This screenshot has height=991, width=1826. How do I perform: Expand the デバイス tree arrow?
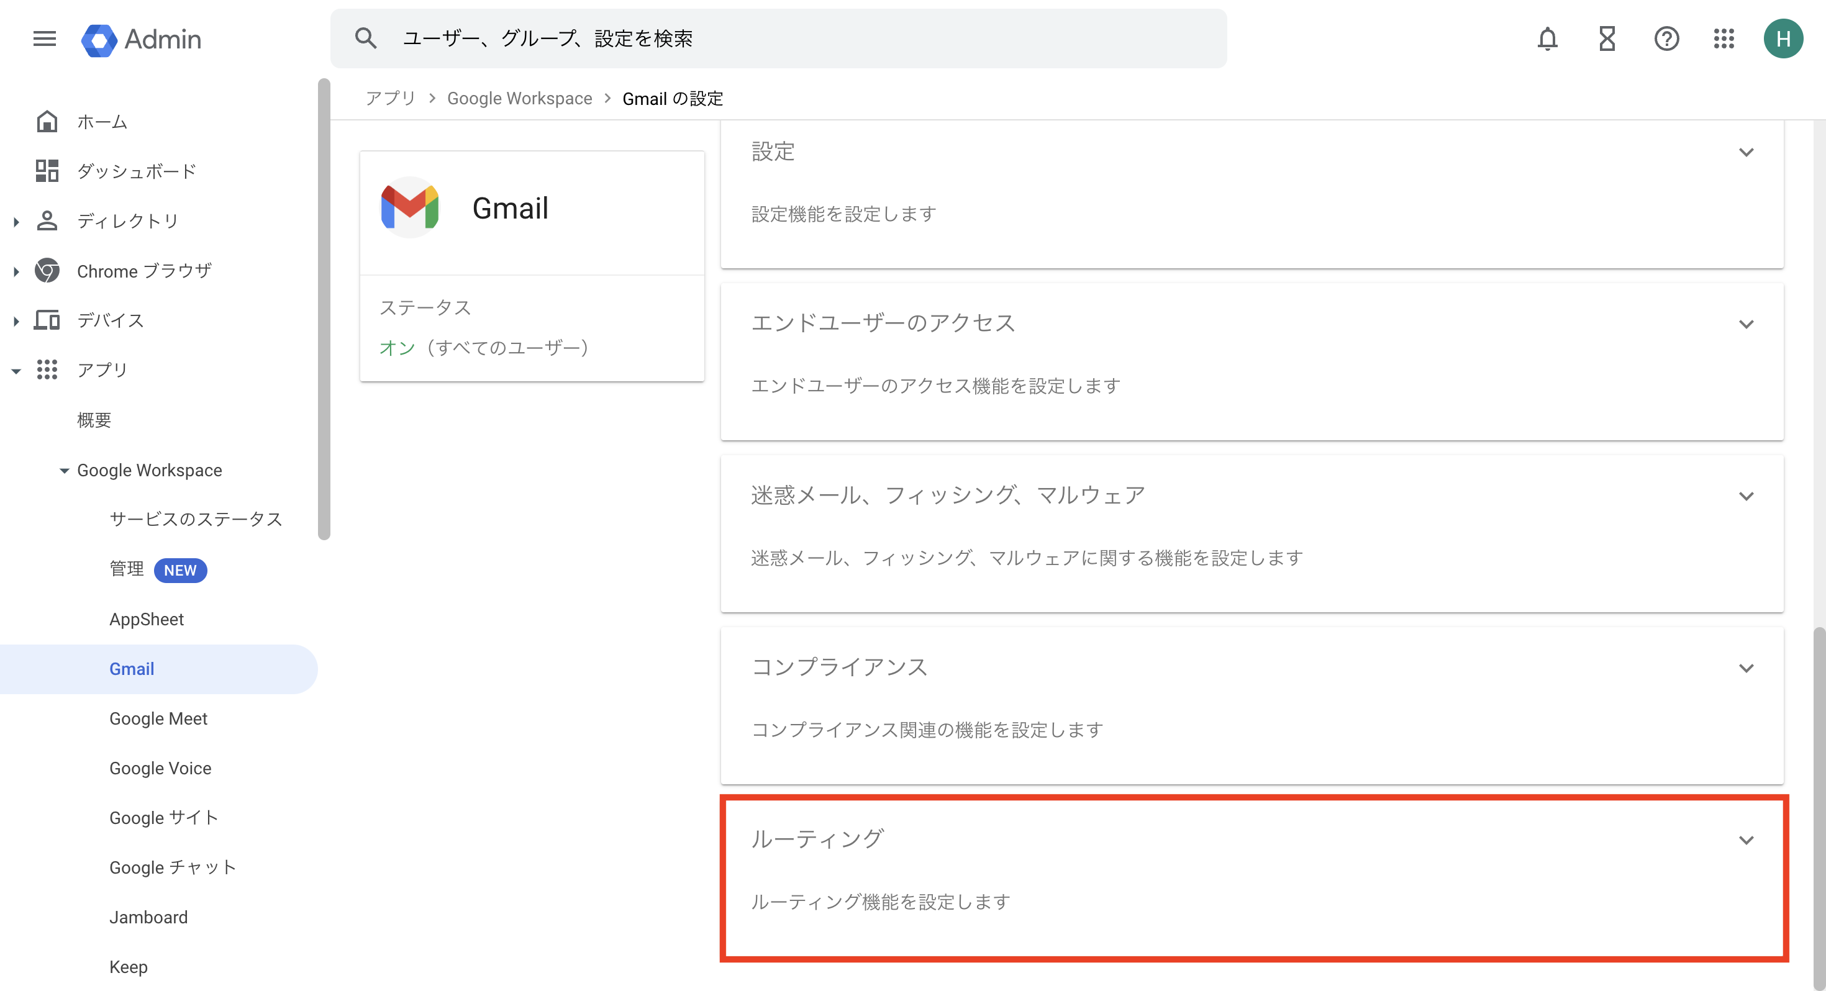[16, 320]
